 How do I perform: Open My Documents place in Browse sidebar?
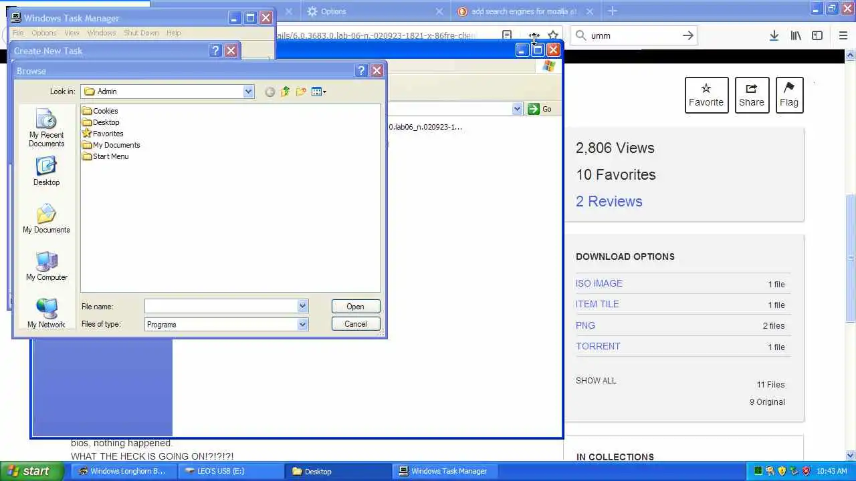46,219
